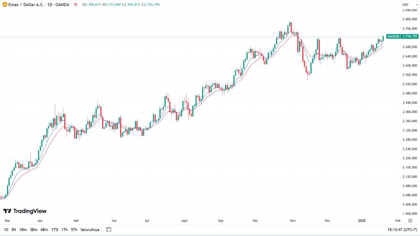Click the Sep label on time axis

pos(220,221)
